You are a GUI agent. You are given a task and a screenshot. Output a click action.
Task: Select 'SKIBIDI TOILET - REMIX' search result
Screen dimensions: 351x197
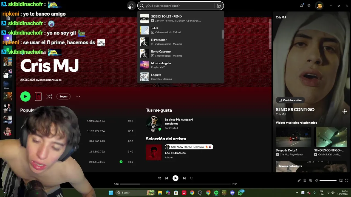[181, 18]
